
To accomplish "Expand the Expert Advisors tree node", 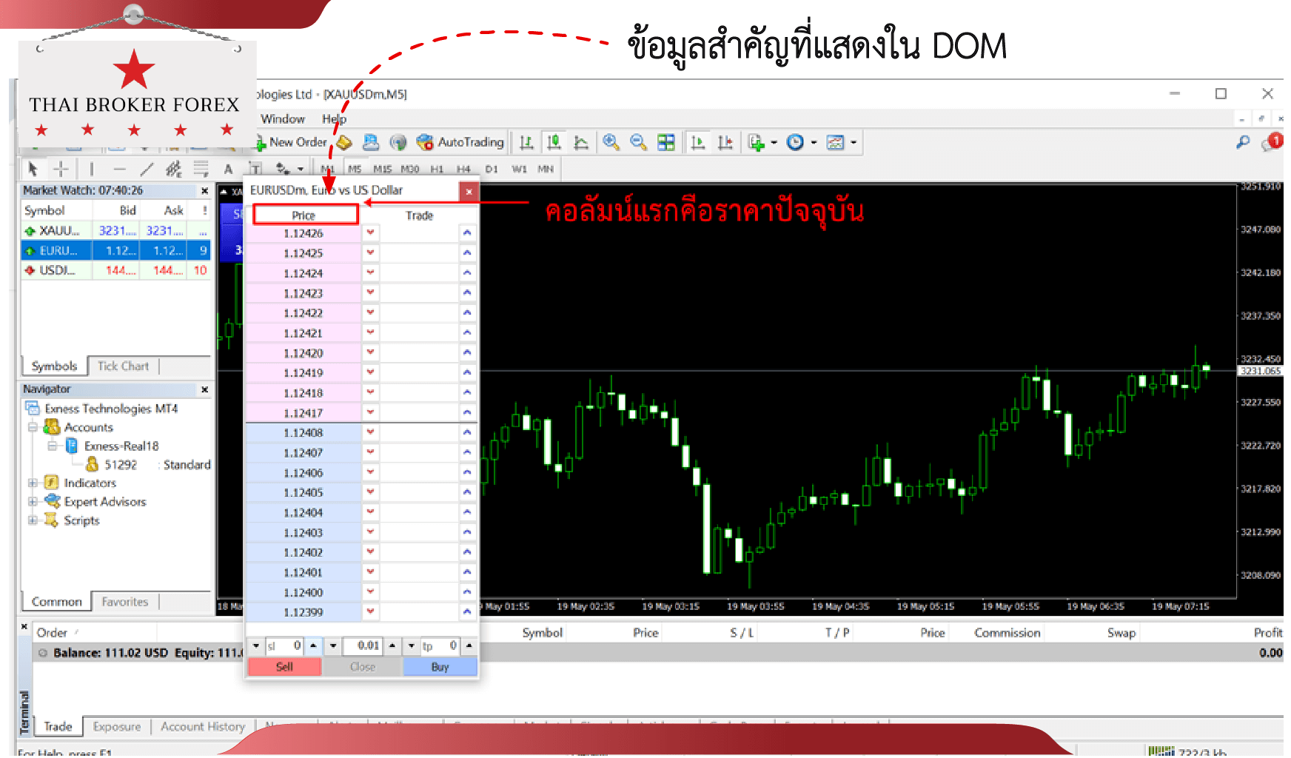I will (33, 501).
